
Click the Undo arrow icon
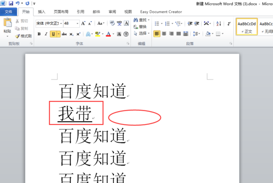pyautogui.click(x=18, y=3)
